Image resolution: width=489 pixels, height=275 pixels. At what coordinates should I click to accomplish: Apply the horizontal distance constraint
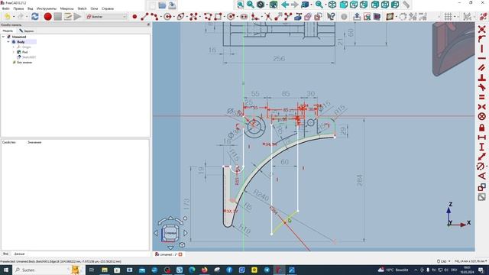point(482,137)
